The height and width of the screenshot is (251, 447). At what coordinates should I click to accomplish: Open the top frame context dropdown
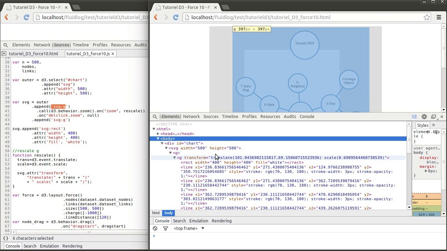(189, 228)
